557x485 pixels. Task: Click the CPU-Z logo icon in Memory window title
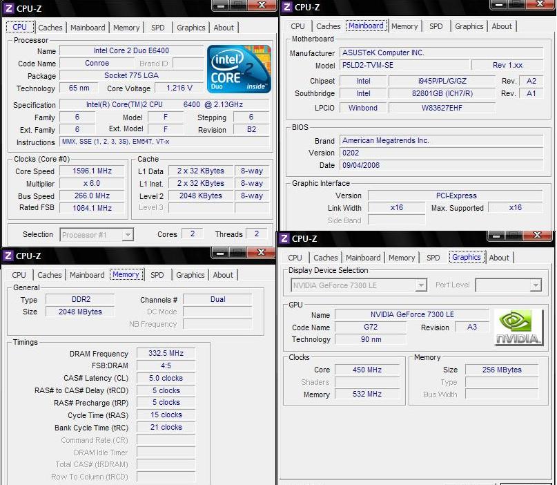[8, 256]
